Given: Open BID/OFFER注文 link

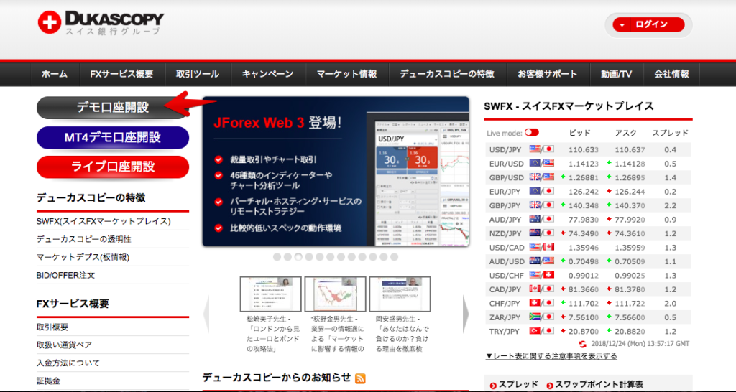Looking at the screenshot, I should click(65, 275).
